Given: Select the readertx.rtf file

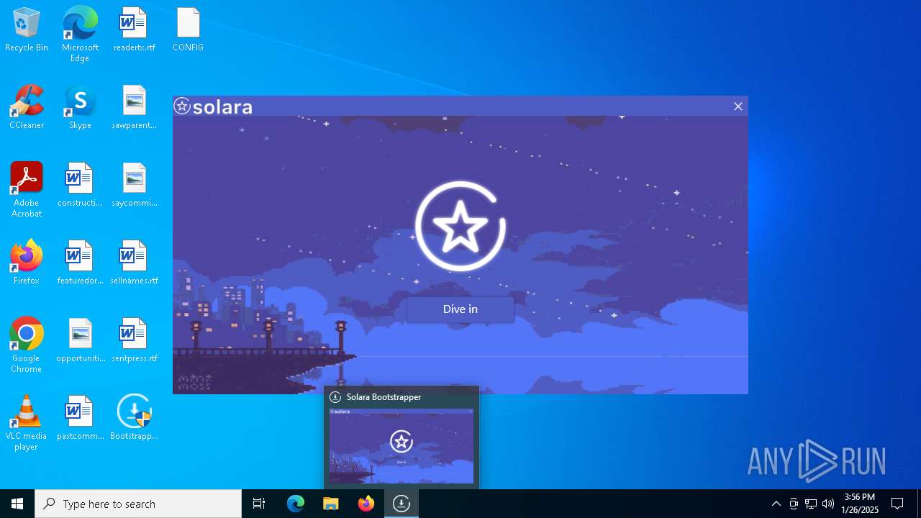Looking at the screenshot, I should 134,29.
